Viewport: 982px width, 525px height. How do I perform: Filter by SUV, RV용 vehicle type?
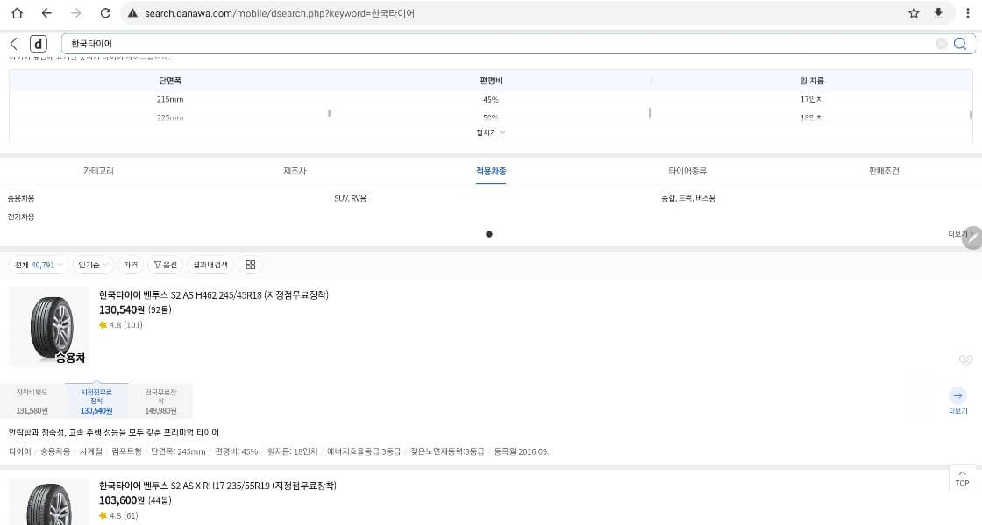point(351,198)
